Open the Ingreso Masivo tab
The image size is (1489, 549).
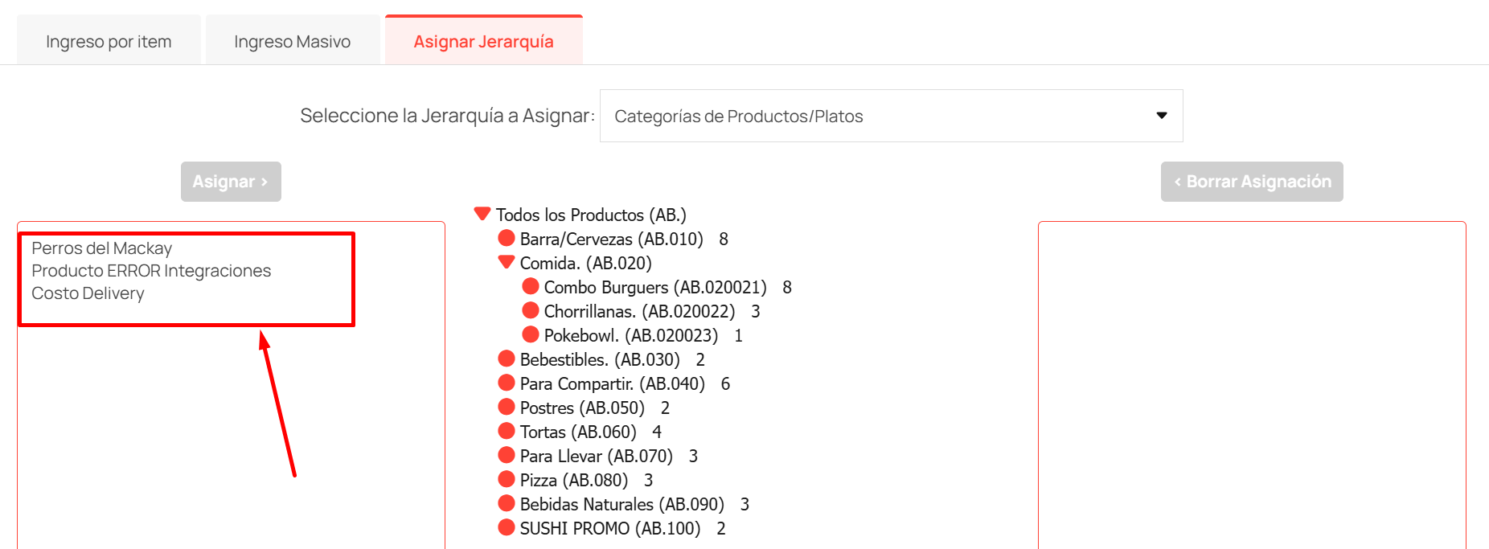click(291, 40)
